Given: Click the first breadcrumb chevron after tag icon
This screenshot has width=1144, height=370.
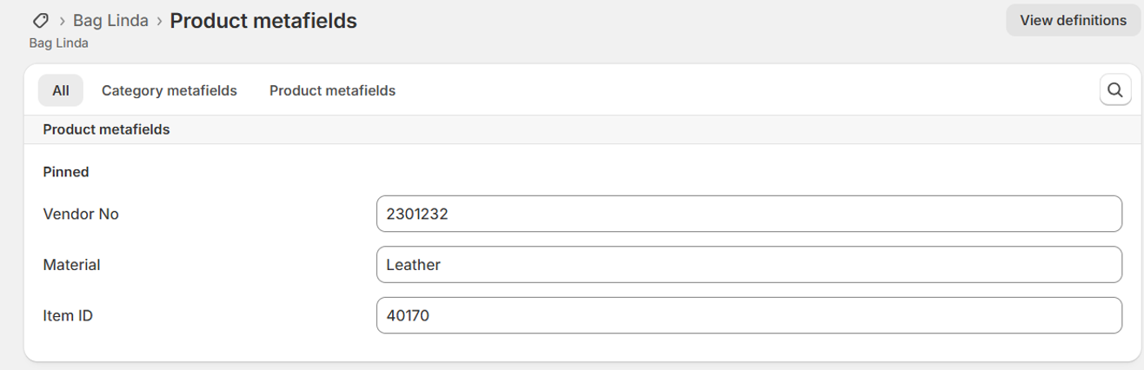Looking at the screenshot, I should tap(63, 21).
